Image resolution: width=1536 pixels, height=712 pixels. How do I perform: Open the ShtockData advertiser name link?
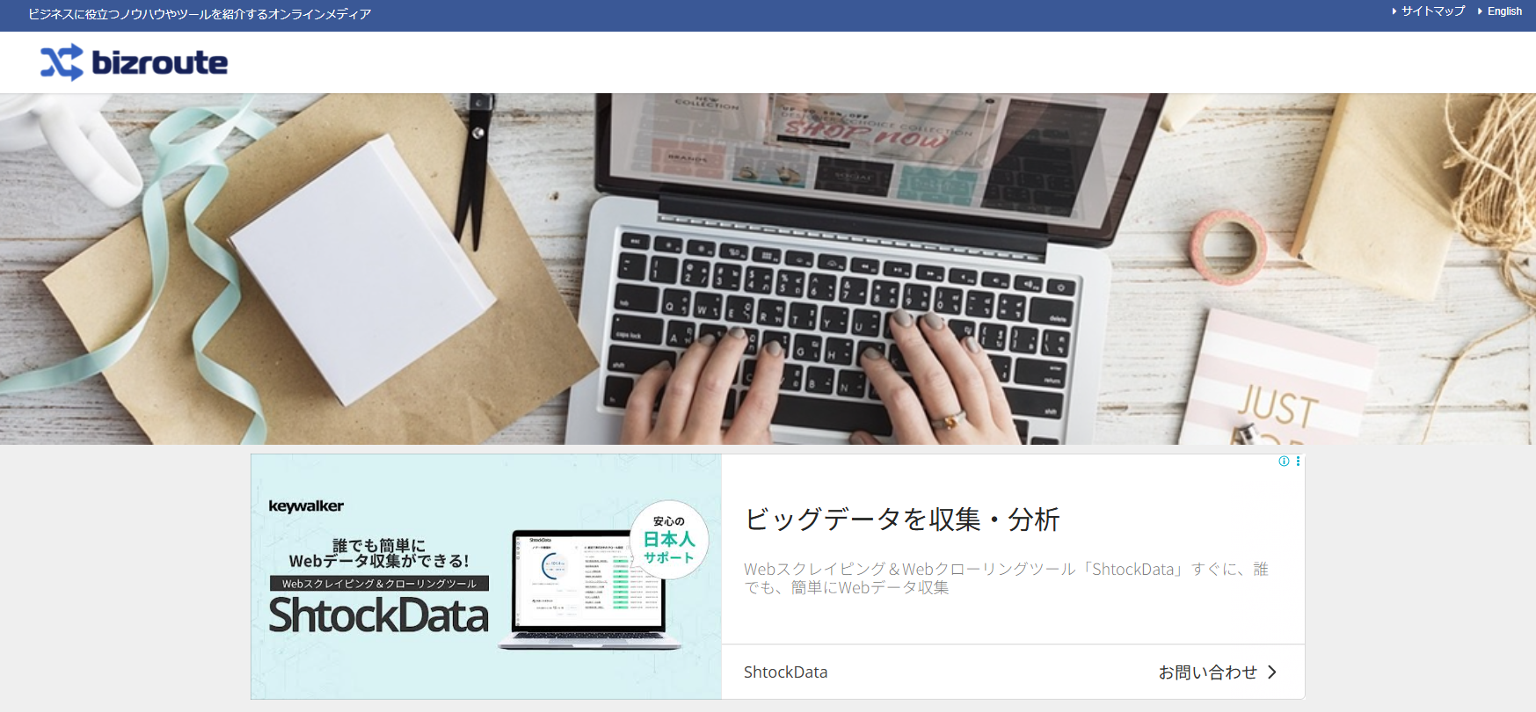click(785, 672)
